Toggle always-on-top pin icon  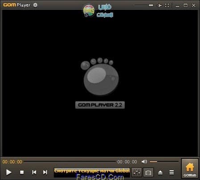pos(159,5)
